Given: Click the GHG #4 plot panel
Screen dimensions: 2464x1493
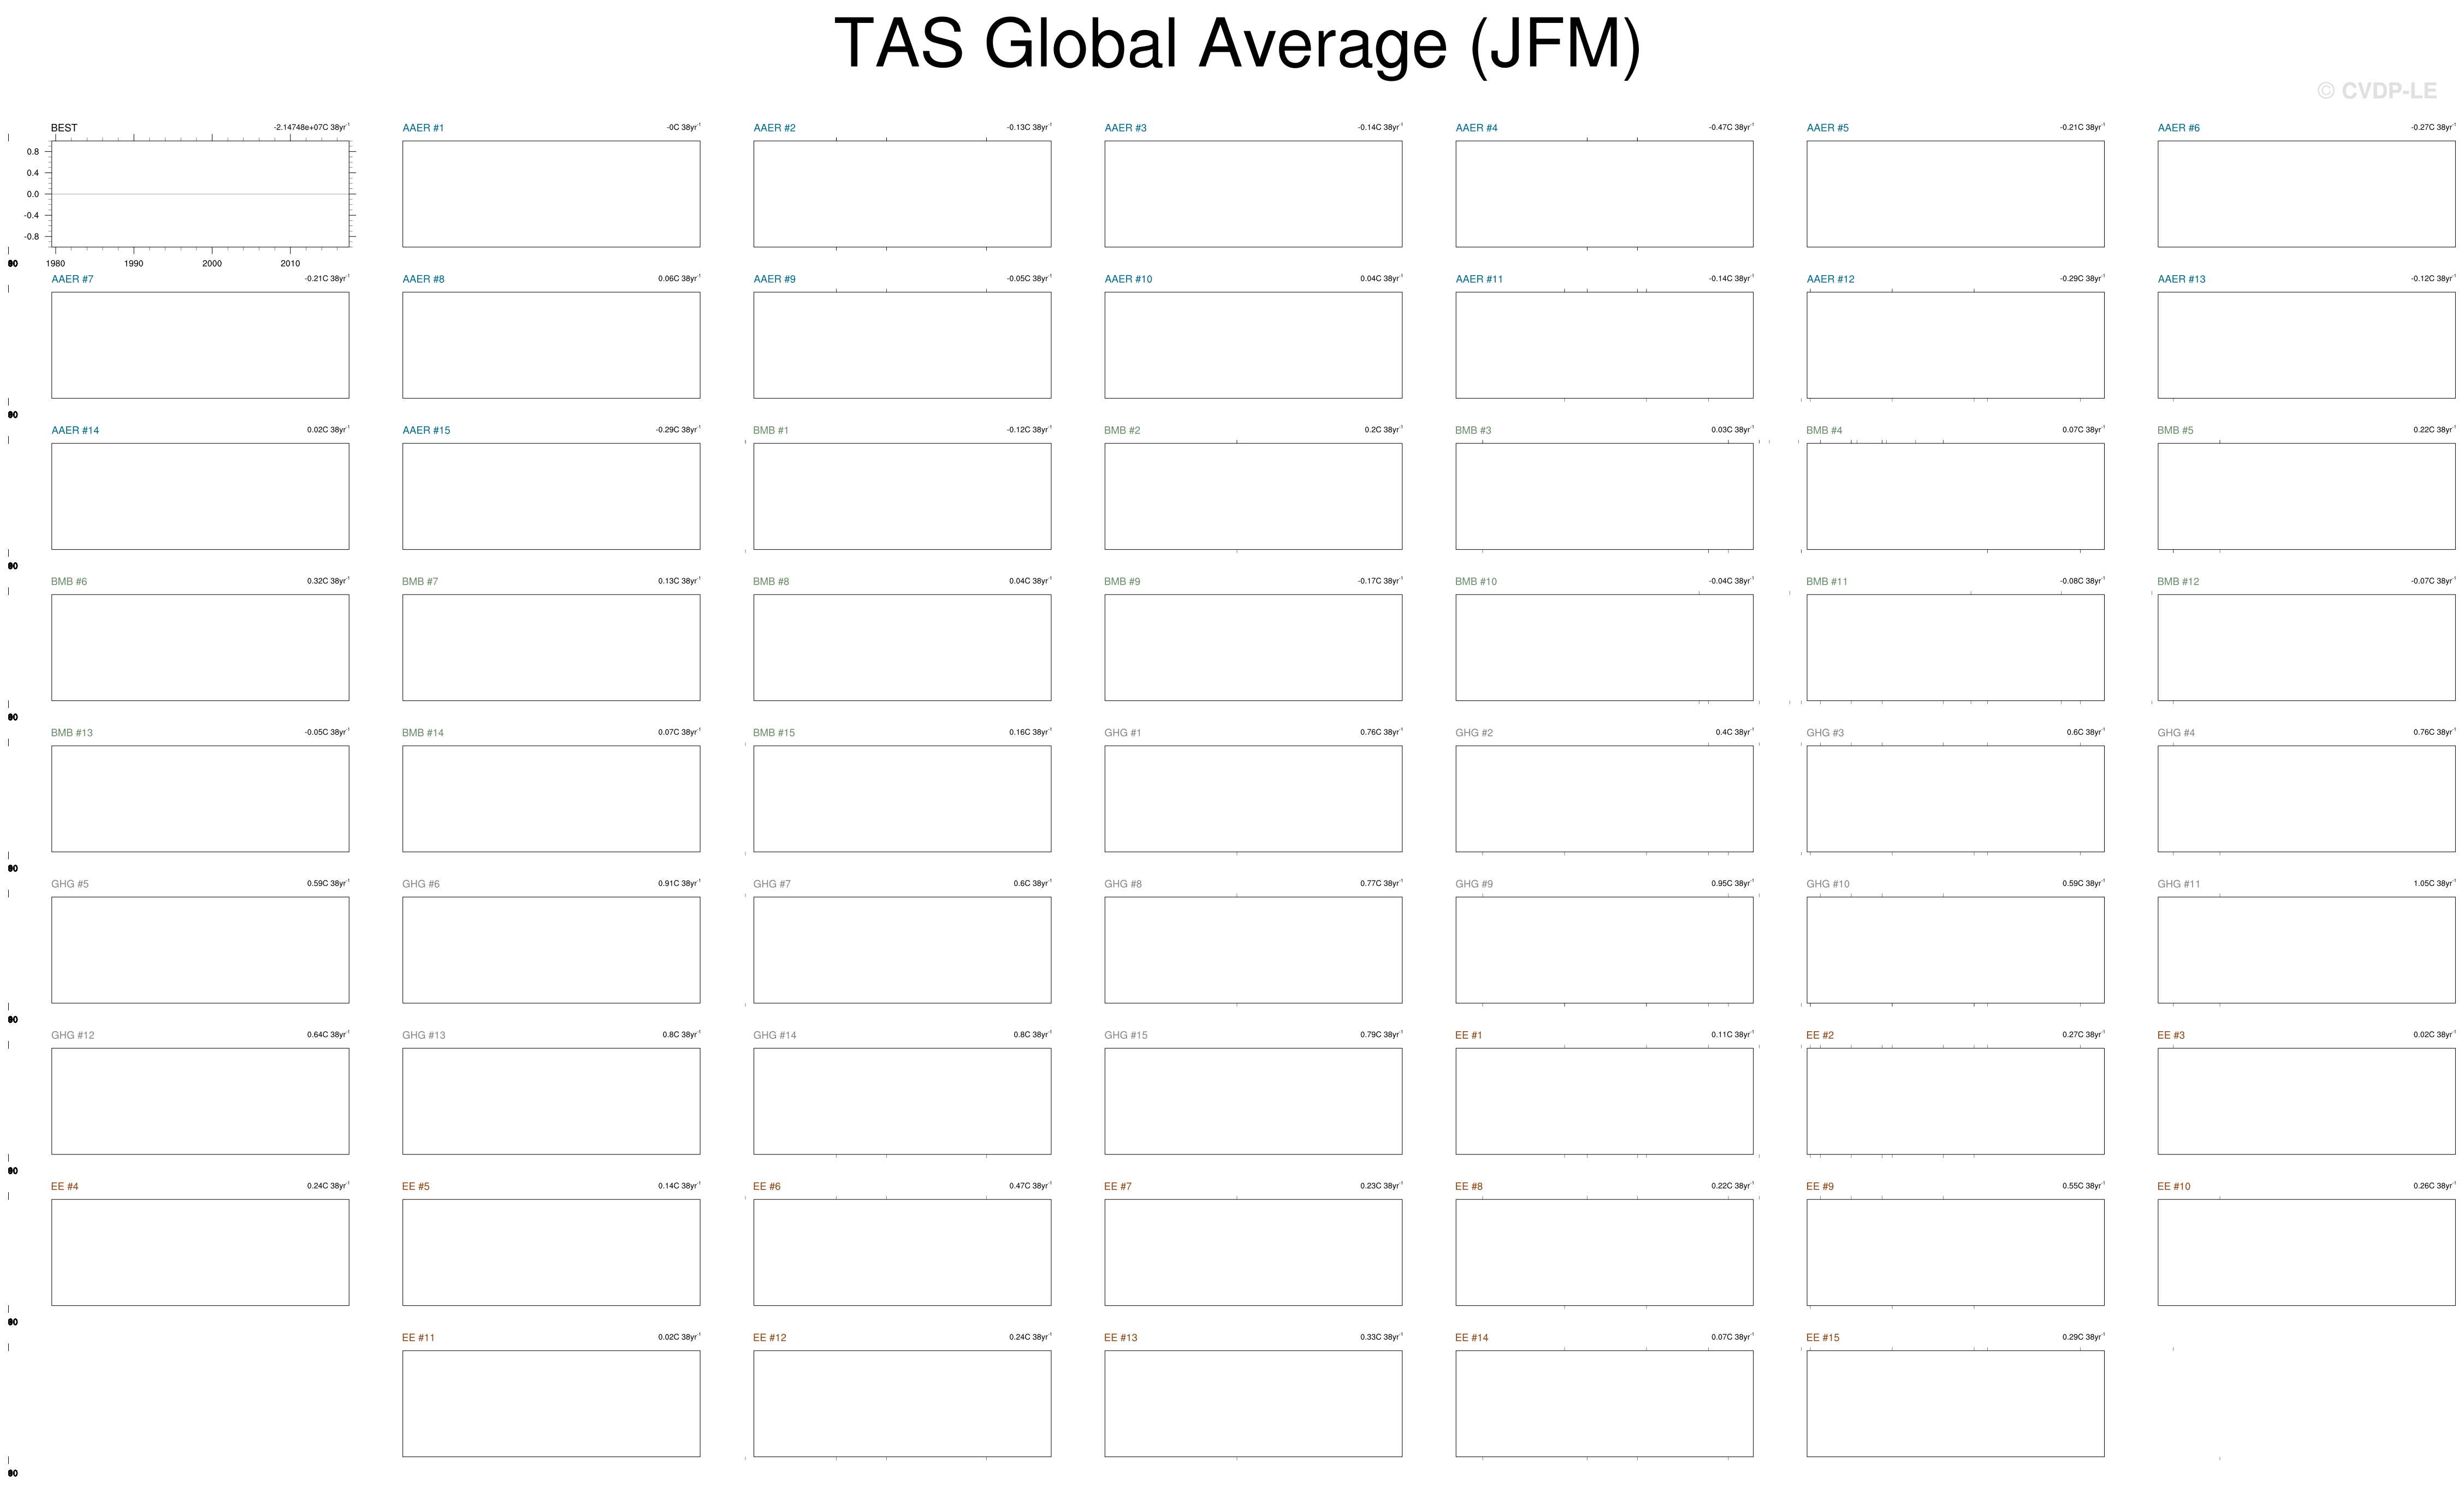Looking at the screenshot, I should (x=2306, y=799).
